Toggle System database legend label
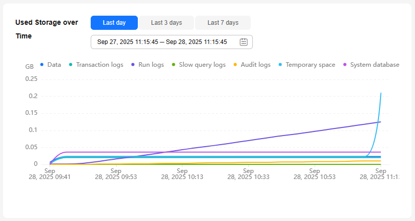The width and height of the screenshot is (415, 221). [374, 65]
